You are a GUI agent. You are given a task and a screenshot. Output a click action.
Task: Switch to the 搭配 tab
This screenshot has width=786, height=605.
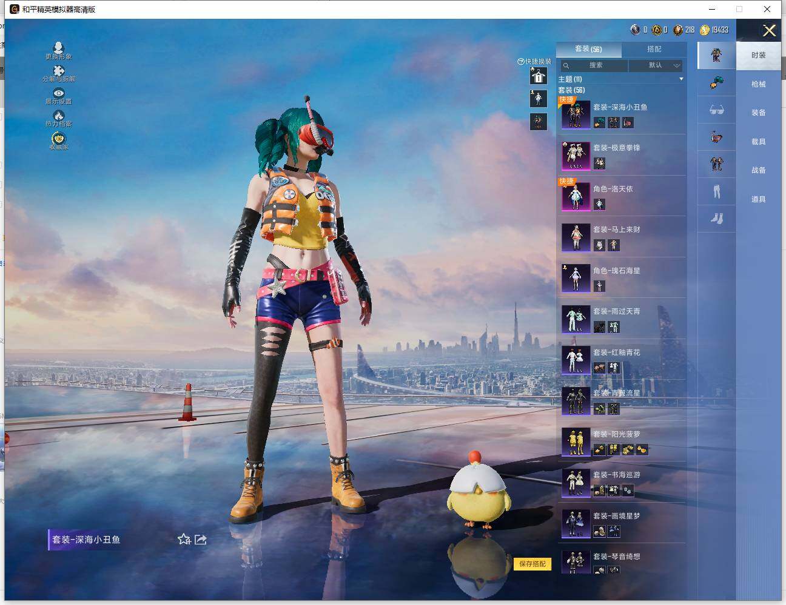[654, 49]
